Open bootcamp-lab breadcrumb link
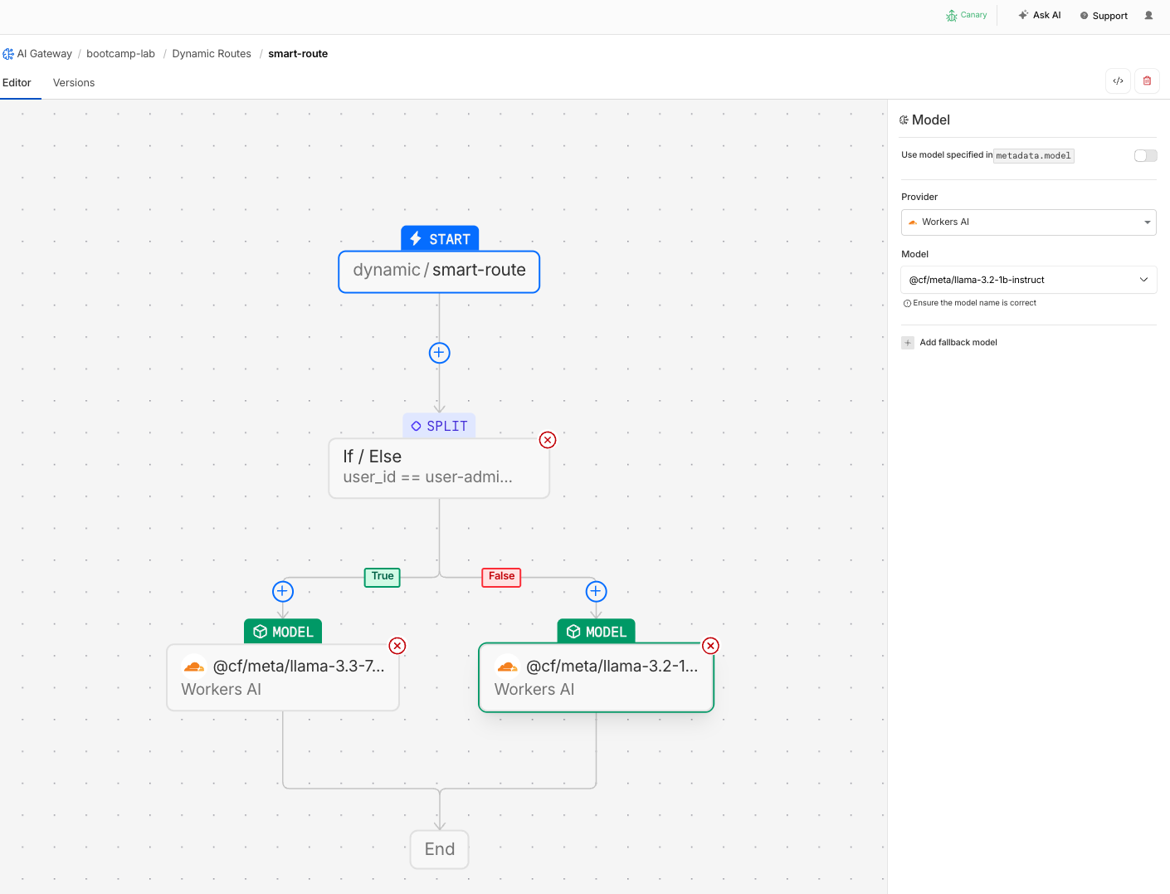The width and height of the screenshot is (1170, 894). (120, 54)
